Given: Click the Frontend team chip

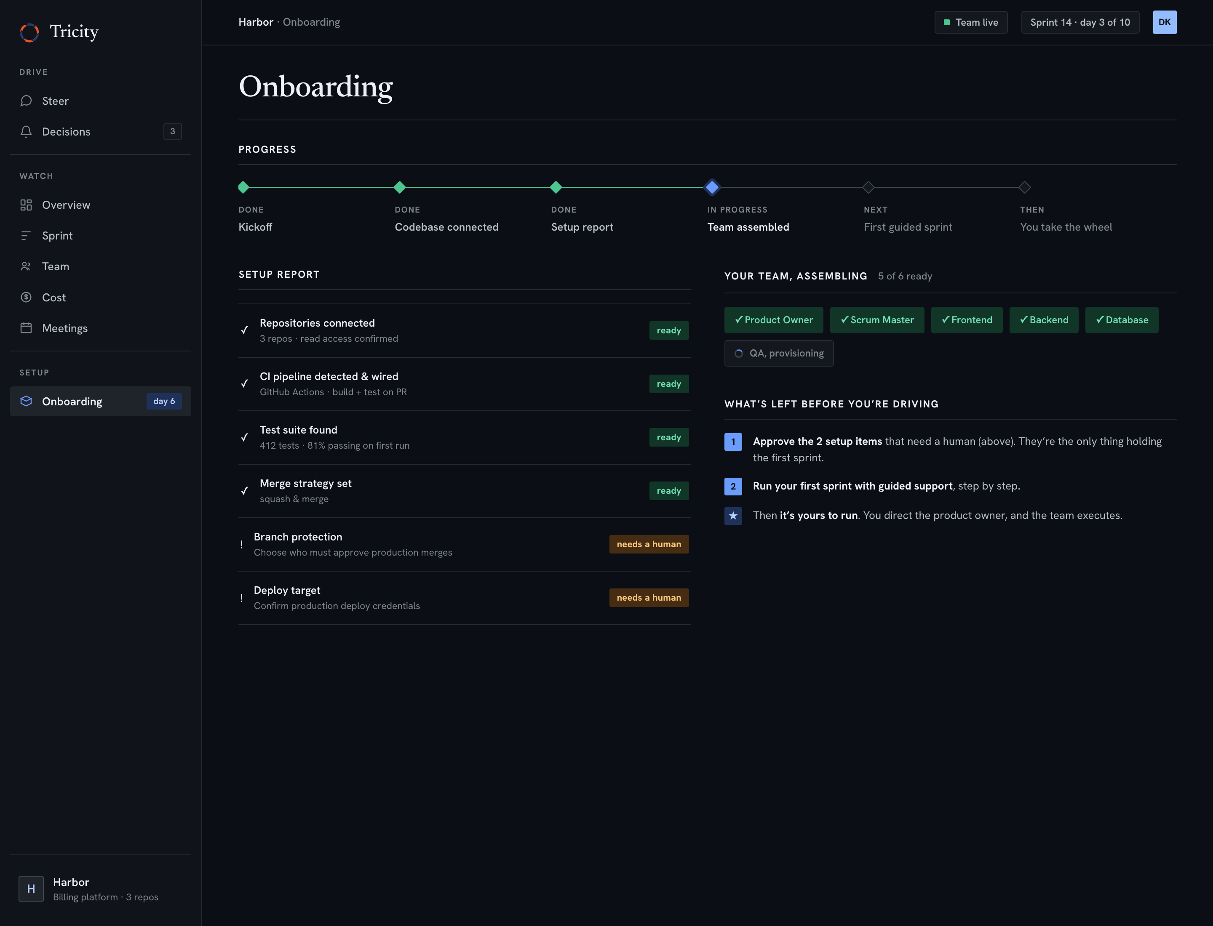Looking at the screenshot, I should 967,320.
